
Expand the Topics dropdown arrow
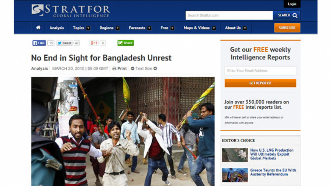tap(88, 28)
